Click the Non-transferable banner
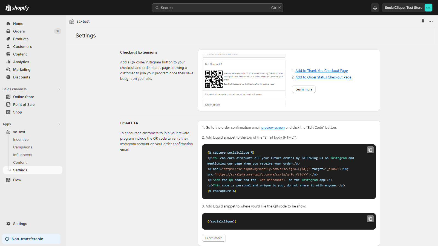This screenshot has width=438, height=246. (31, 239)
